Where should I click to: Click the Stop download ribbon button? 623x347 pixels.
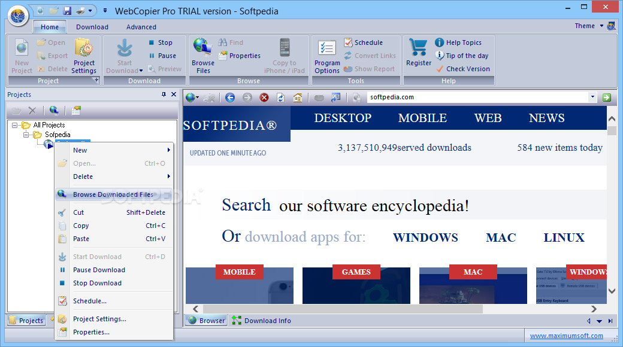pos(161,42)
